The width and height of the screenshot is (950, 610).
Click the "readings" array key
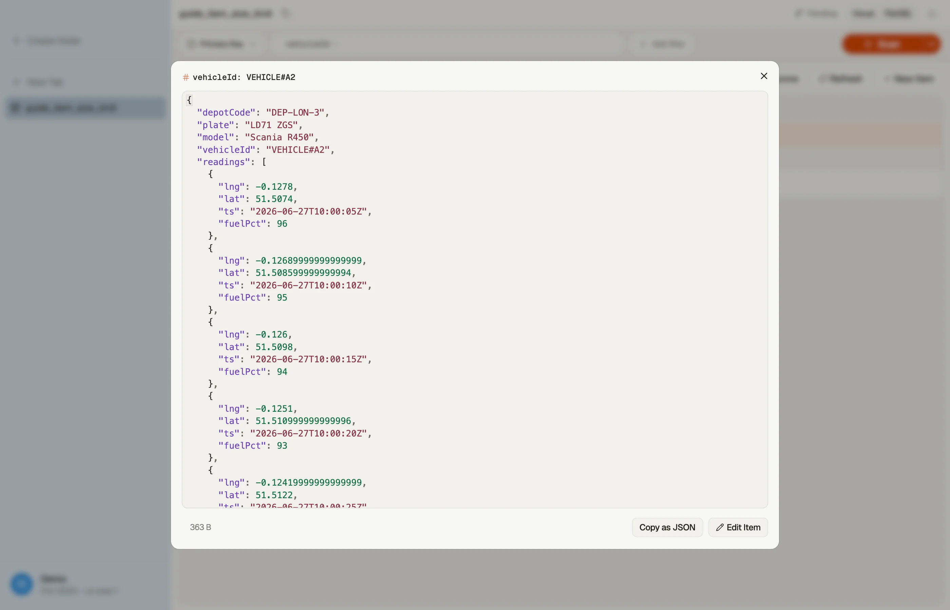coord(224,162)
